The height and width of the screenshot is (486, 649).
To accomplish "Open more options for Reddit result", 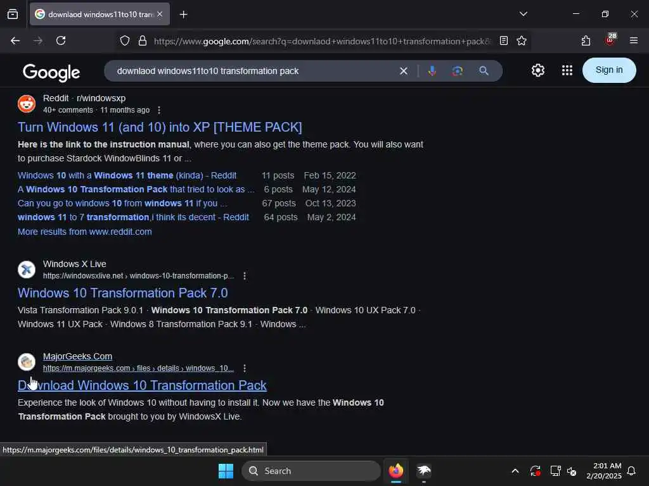I will (x=159, y=110).
